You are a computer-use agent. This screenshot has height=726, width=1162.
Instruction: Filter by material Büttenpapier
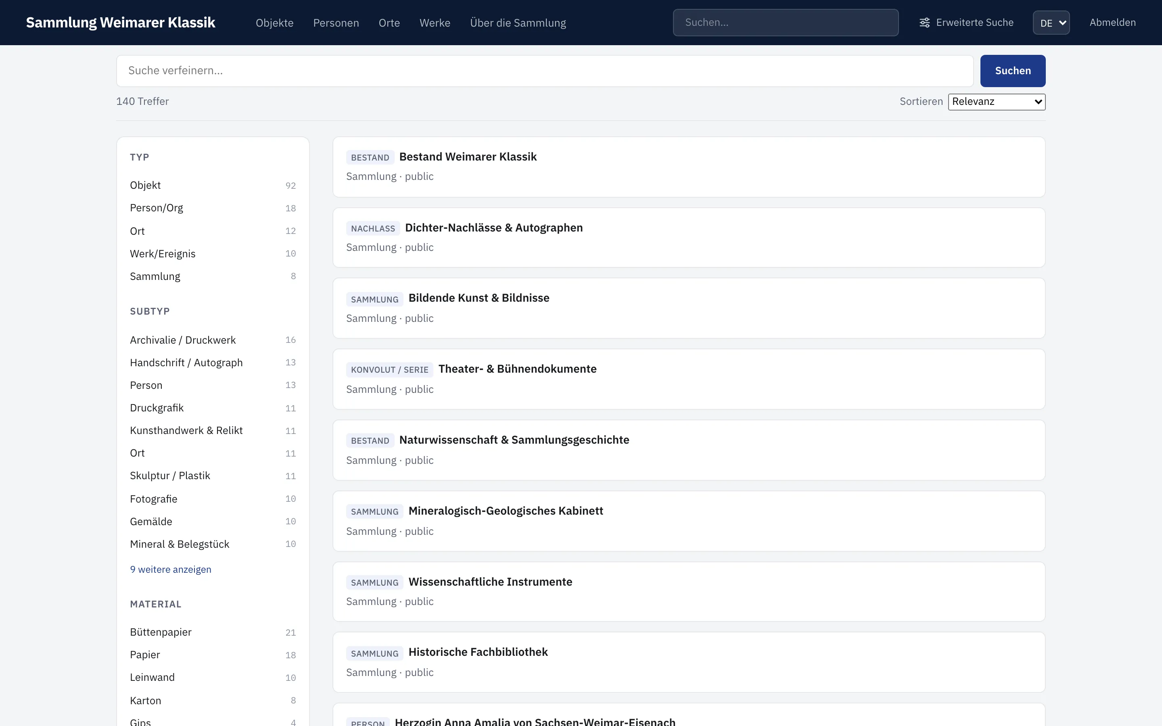(213, 632)
